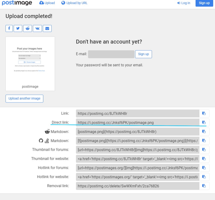Share upload on VK
215x200 pixels.
click(37, 28)
